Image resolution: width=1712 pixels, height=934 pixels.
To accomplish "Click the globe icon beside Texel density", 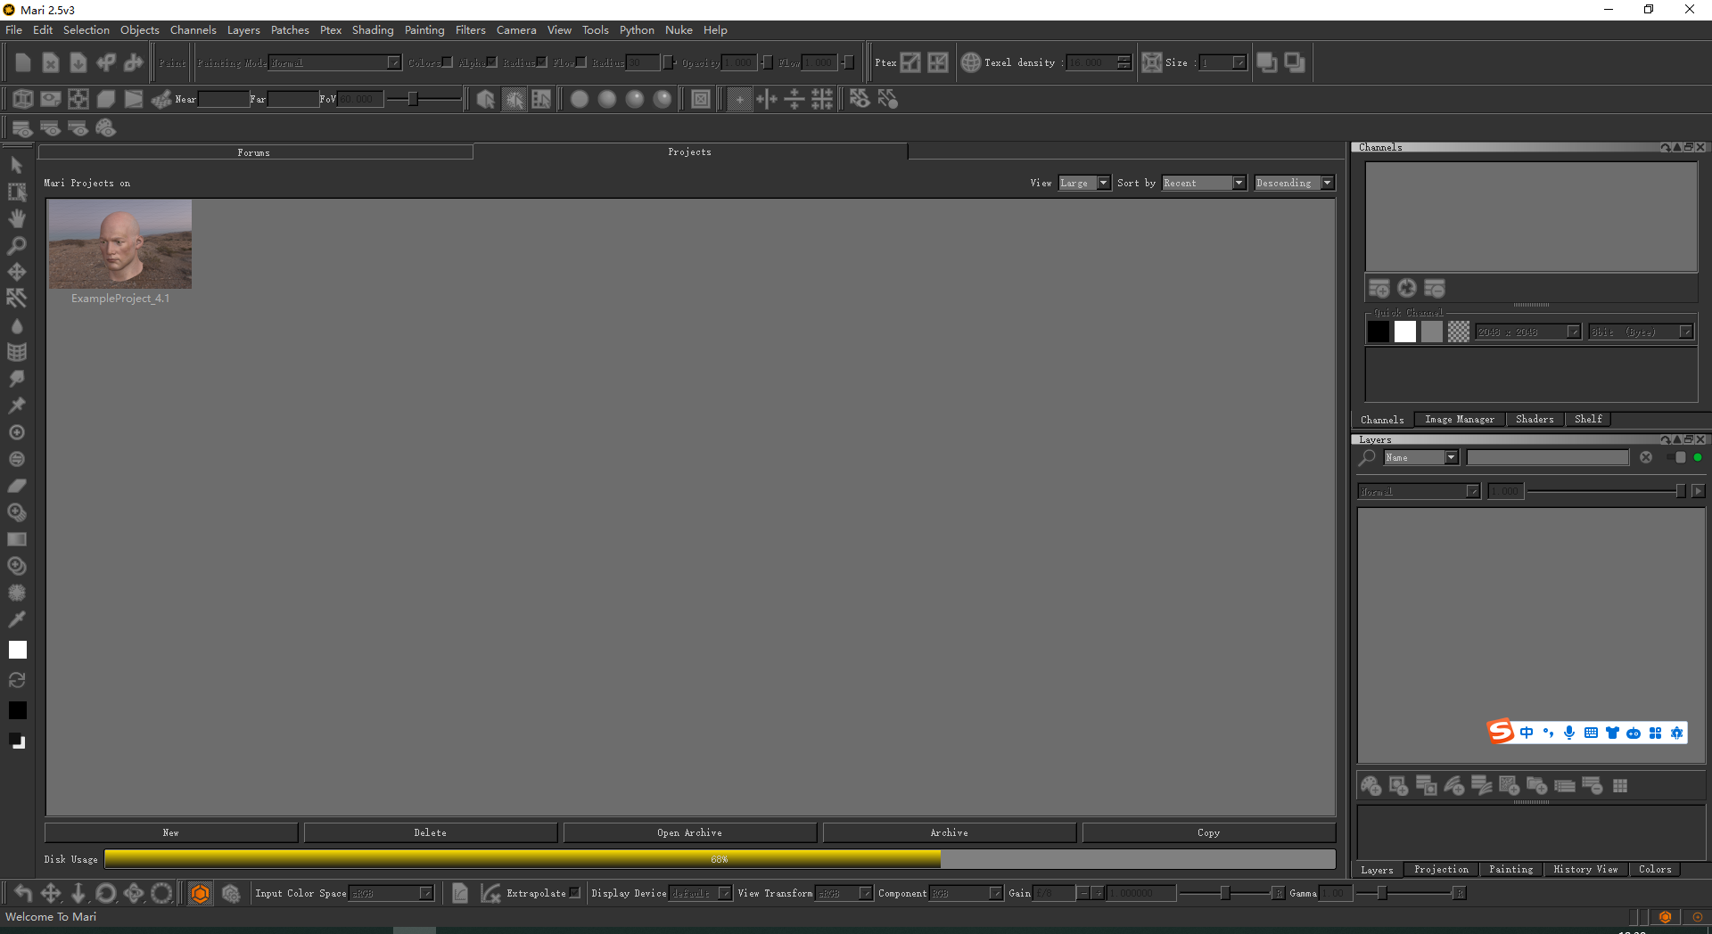I will [970, 62].
